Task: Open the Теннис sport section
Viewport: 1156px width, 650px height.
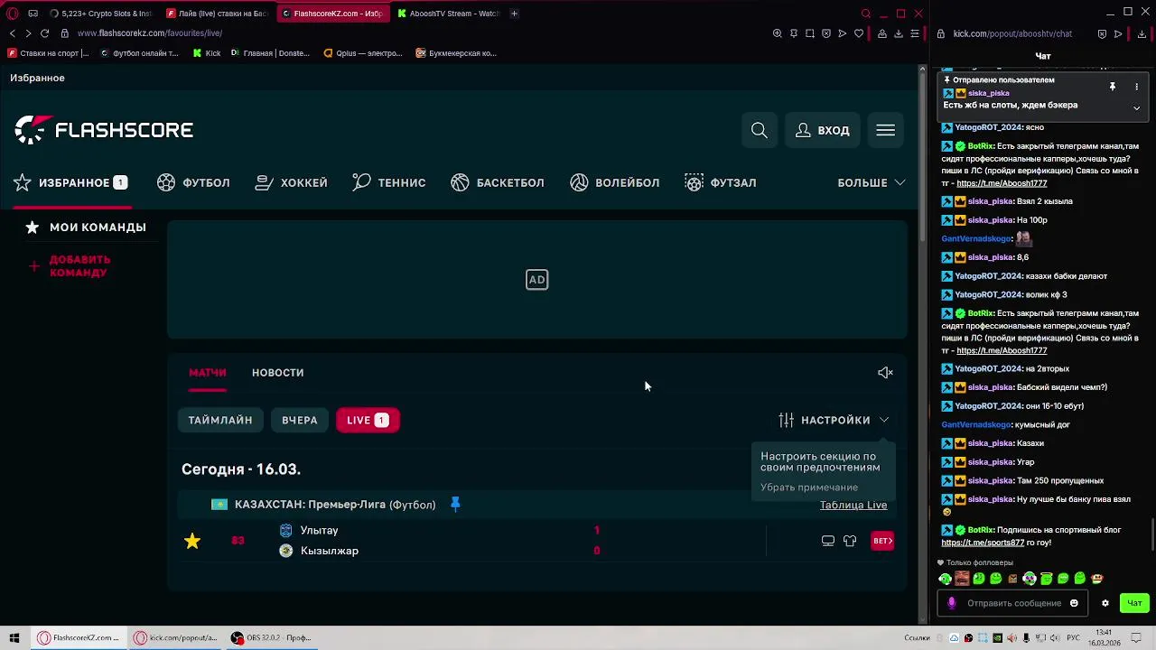Action: (x=389, y=182)
